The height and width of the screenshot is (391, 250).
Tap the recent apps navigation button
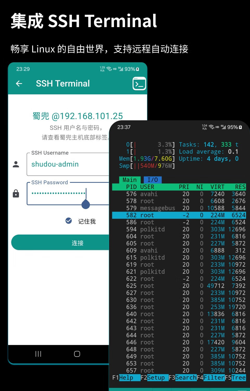(38, 354)
